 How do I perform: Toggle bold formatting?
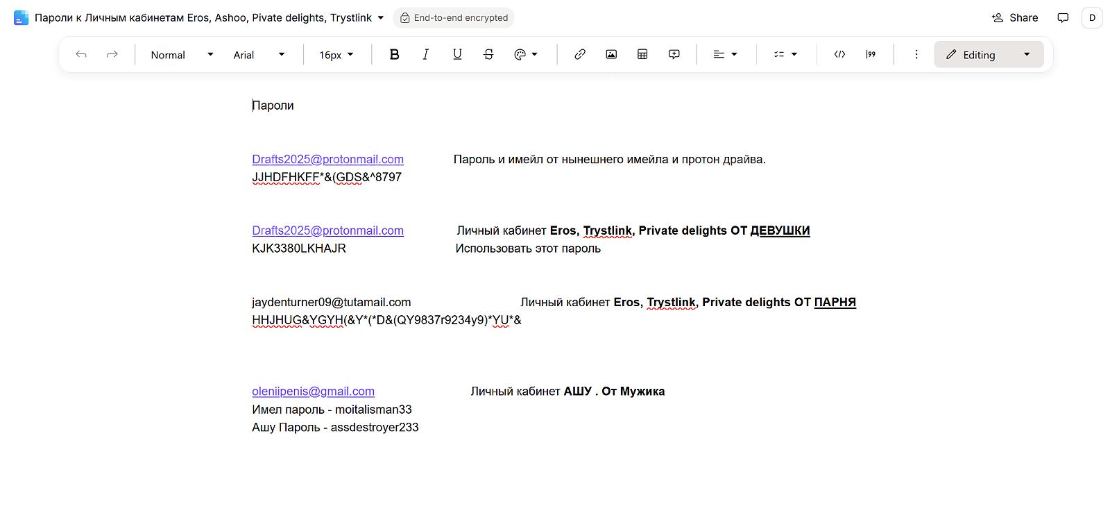(394, 55)
